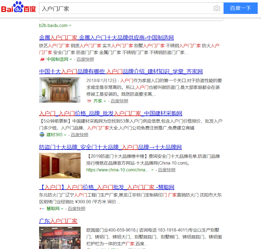The height and width of the screenshot is (249, 261).
Task: Expand dropdown arrow beside 慧聪网
Action: click(62, 209)
